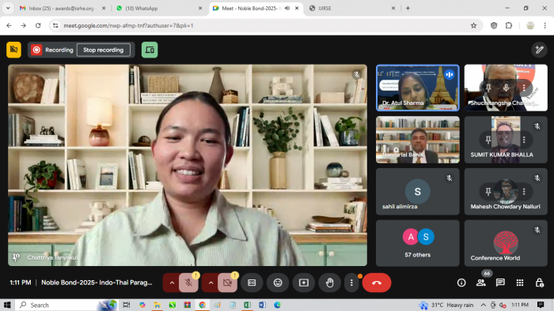Turn on closed captions
The height and width of the screenshot is (311, 554).
point(252,283)
